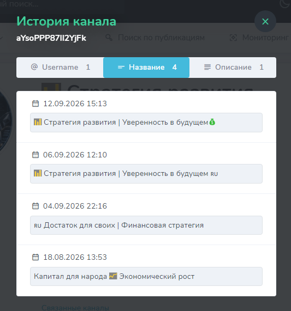Click the money bag emoji in the newest name
This screenshot has height=311, width=291.
pos(212,122)
